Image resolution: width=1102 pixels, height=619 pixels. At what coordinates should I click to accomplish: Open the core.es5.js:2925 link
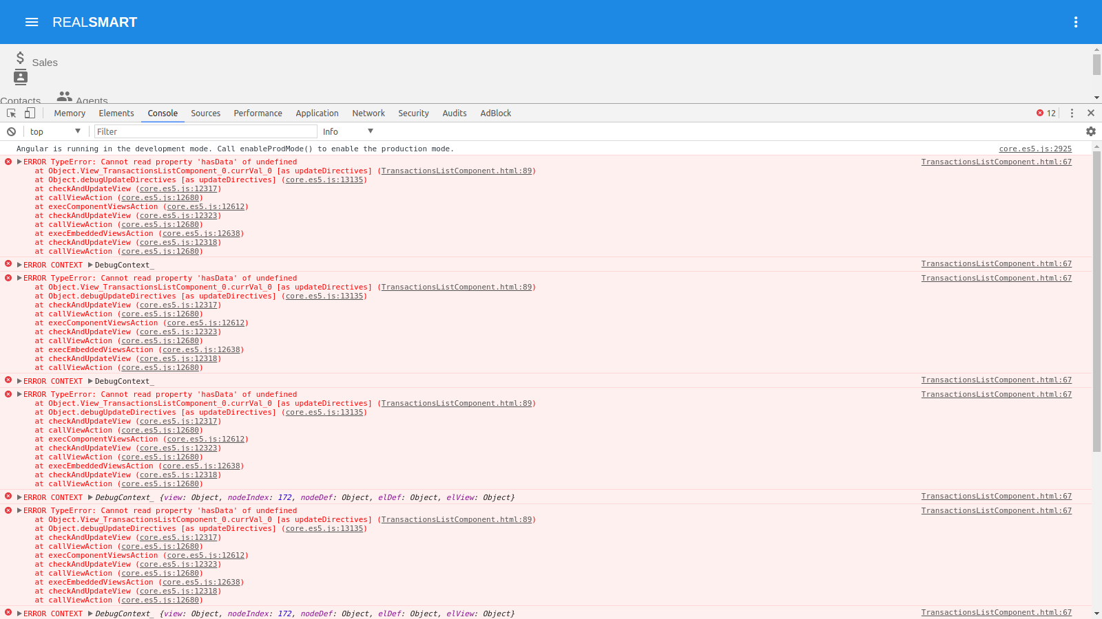point(1035,149)
